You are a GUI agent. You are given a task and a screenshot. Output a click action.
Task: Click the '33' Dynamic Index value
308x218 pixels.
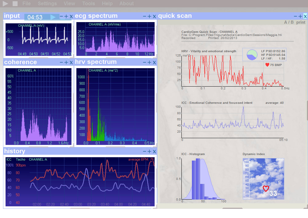tap(273, 193)
